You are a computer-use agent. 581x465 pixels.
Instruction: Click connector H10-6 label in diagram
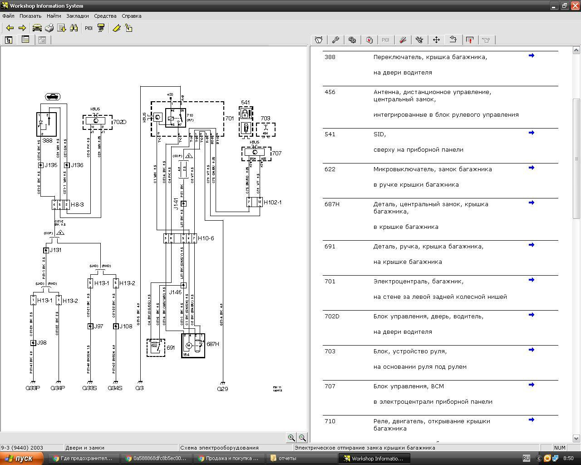[x=206, y=238]
